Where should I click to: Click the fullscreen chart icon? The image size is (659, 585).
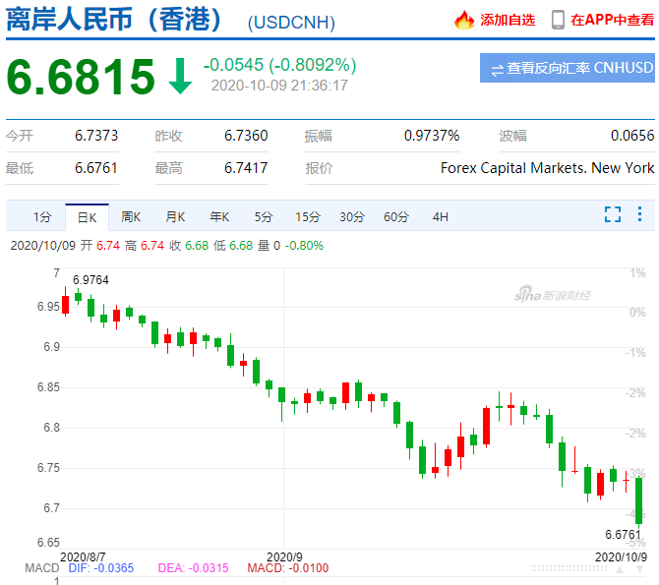click(613, 214)
